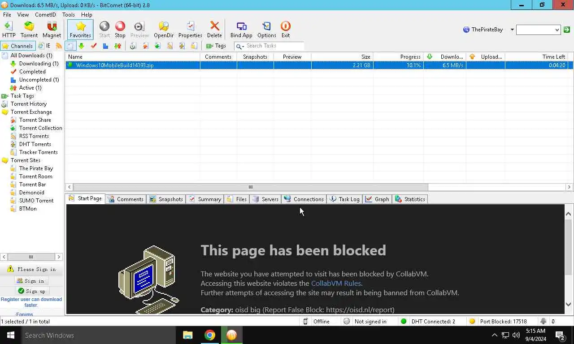Open BitComet Options

(x=266, y=30)
